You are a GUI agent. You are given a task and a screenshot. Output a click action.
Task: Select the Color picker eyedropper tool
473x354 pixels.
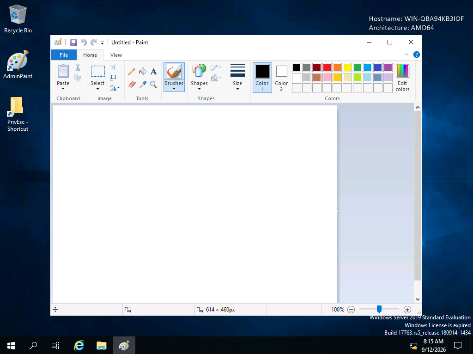coord(143,85)
